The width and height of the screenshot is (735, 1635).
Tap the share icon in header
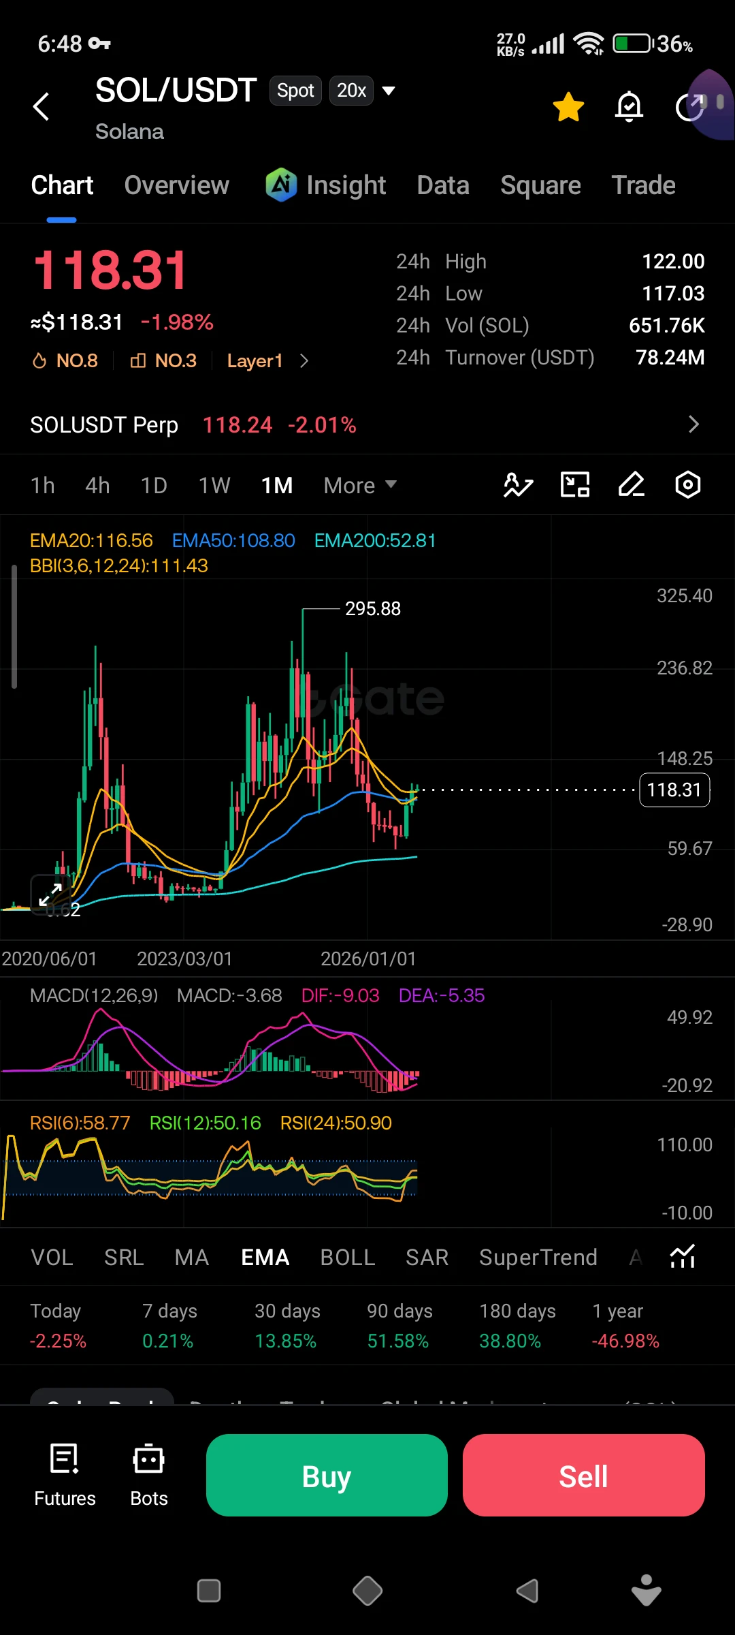coord(690,107)
